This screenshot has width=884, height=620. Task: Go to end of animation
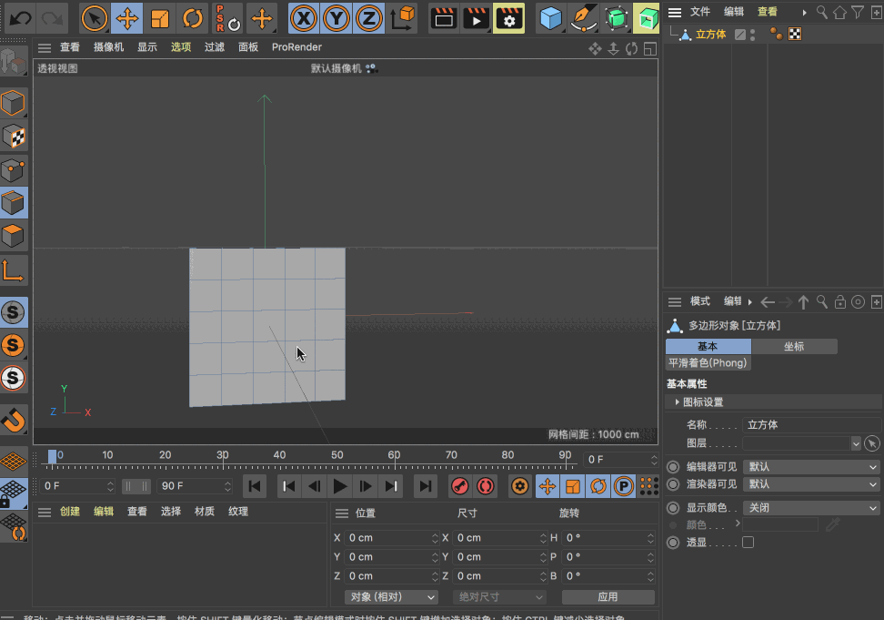tap(425, 486)
